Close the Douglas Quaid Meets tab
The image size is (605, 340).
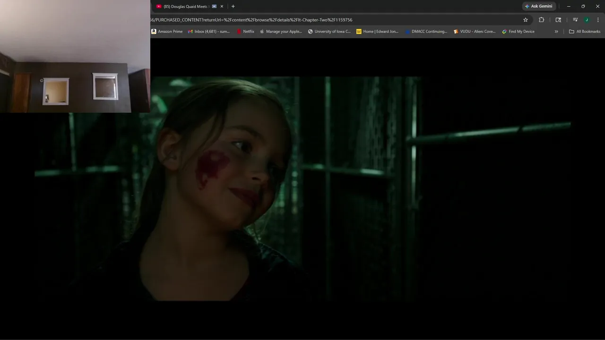pos(222,7)
